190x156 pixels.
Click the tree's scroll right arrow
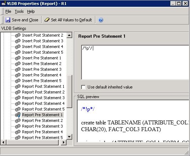[63, 142]
